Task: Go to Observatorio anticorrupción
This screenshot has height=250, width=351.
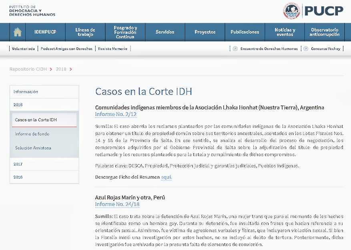Action: pyautogui.click(x=324, y=32)
